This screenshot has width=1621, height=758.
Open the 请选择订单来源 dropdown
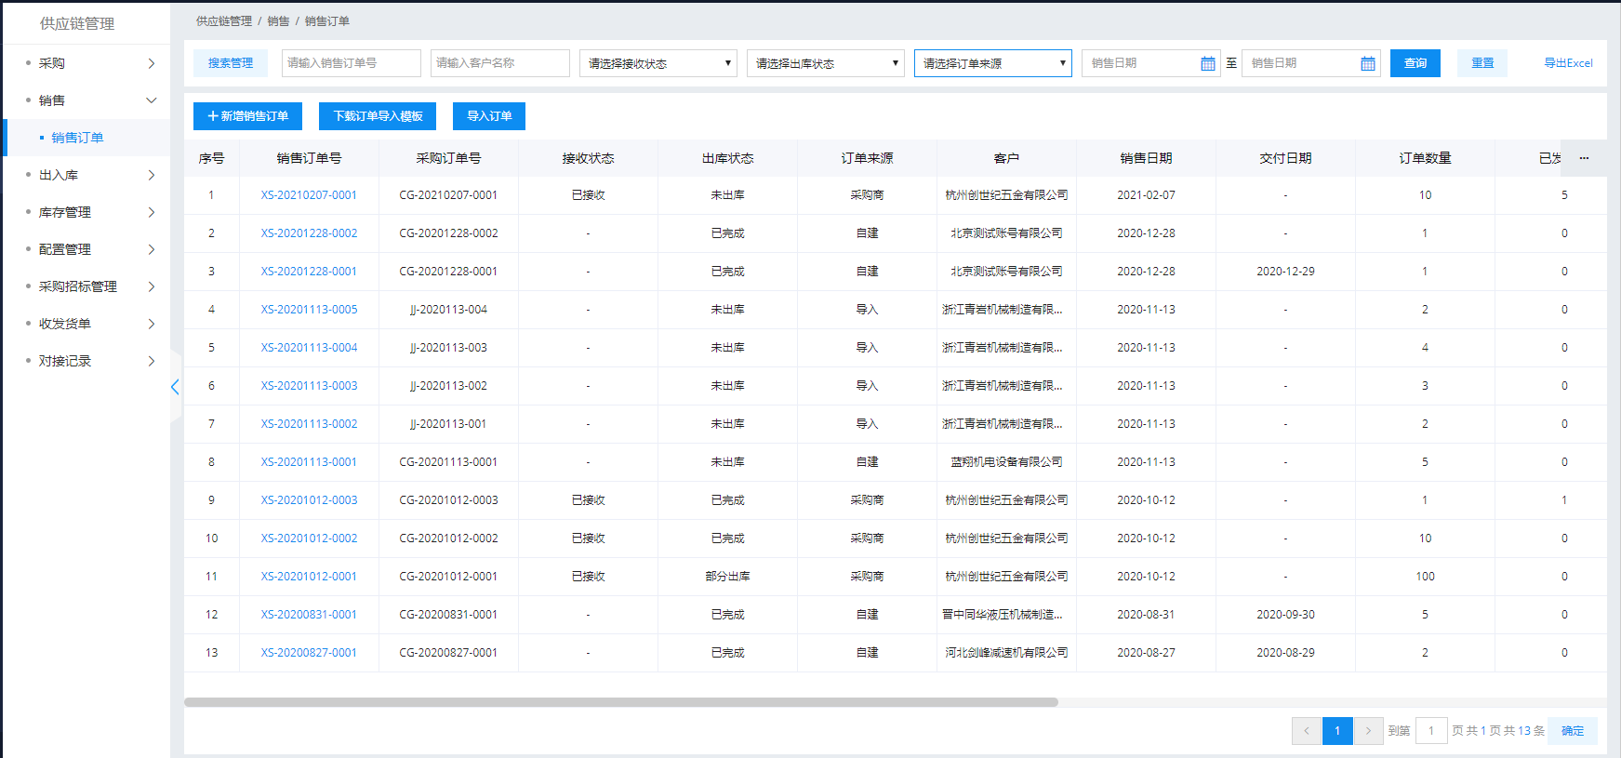[992, 63]
